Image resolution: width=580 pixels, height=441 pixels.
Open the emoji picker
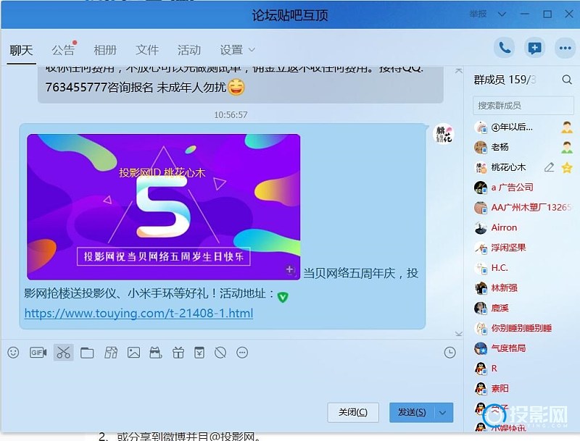click(x=13, y=353)
